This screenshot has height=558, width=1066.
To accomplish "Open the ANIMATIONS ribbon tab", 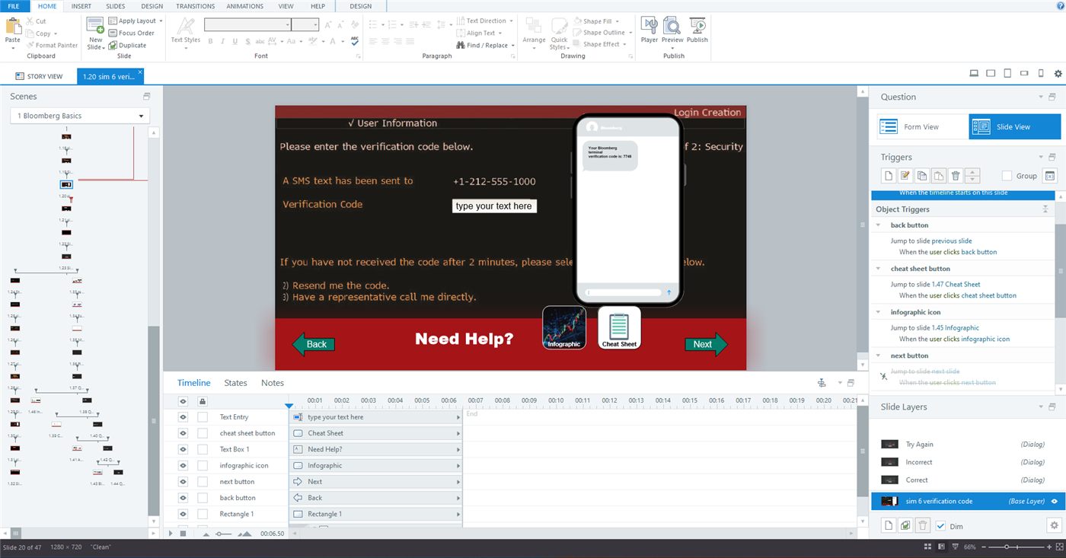I will tap(245, 6).
